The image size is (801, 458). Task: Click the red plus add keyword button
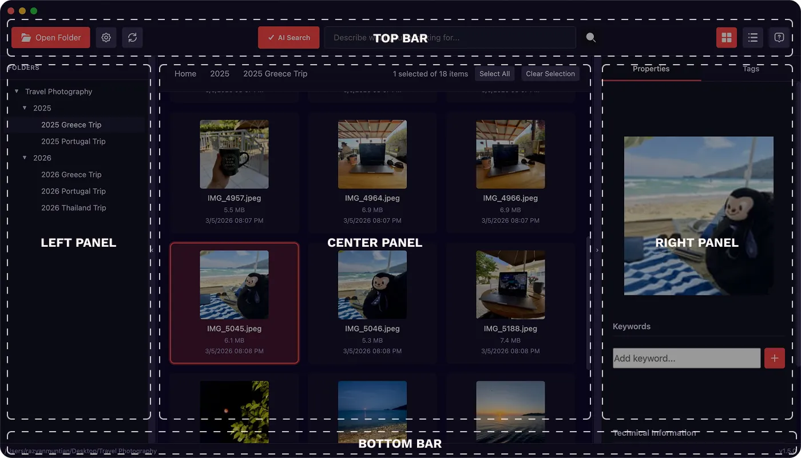pos(775,358)
